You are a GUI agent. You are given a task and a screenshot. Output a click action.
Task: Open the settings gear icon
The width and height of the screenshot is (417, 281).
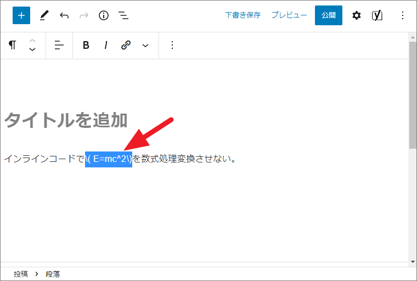357,15
